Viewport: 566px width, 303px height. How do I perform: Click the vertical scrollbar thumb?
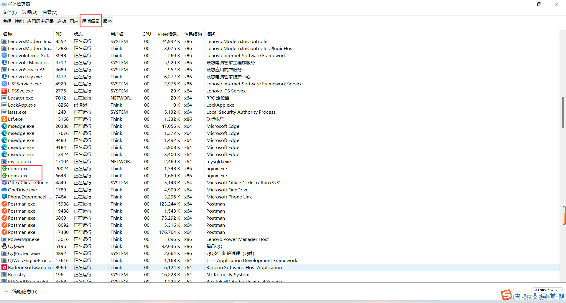pyautogui.click(x=564, y=112)
